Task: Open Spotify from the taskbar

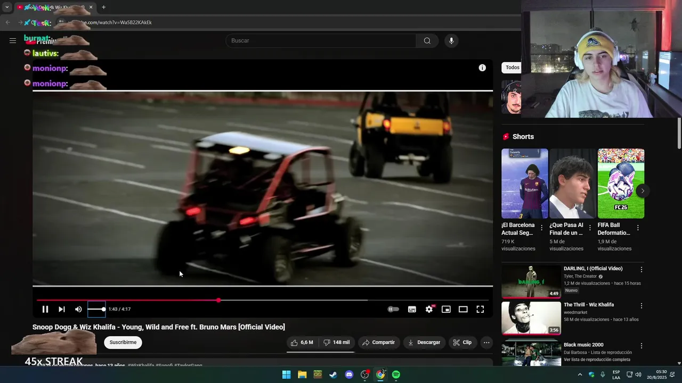Action: coord(396,374)
